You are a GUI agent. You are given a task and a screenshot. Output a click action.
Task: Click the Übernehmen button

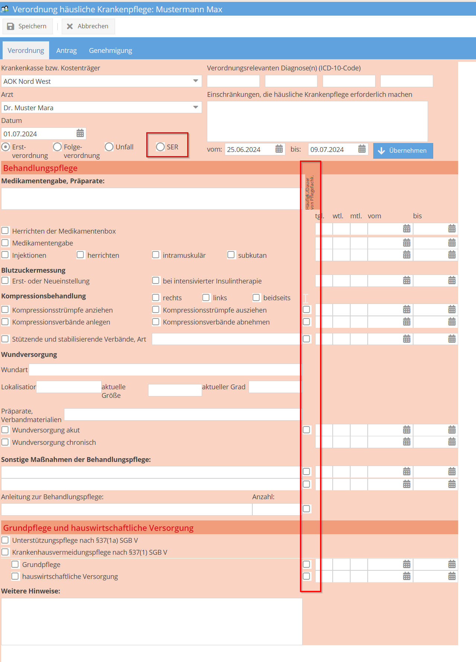(403, 151)
